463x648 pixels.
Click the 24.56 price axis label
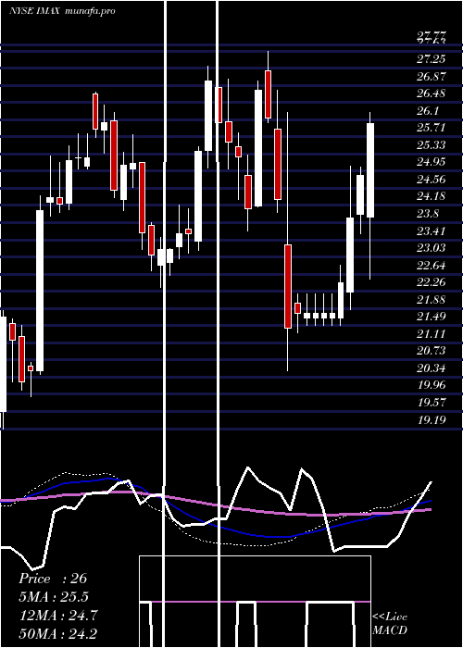431,180
